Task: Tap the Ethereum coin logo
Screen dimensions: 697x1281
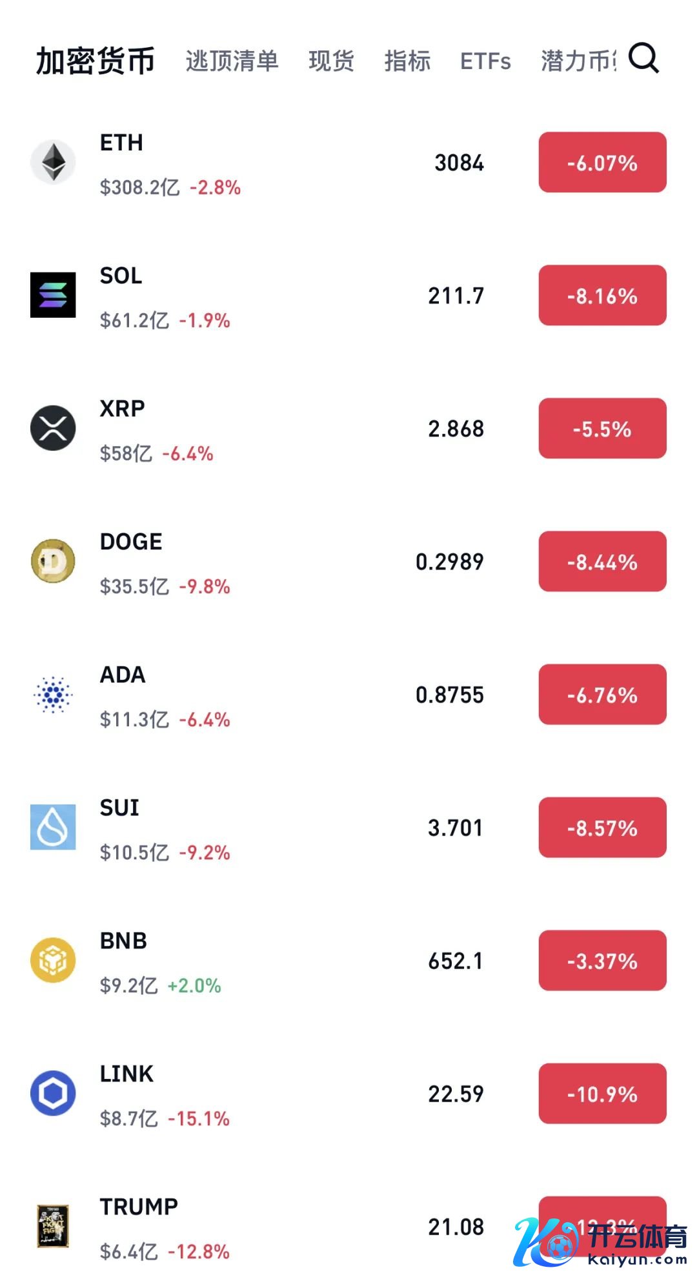Action: (53, 162)
